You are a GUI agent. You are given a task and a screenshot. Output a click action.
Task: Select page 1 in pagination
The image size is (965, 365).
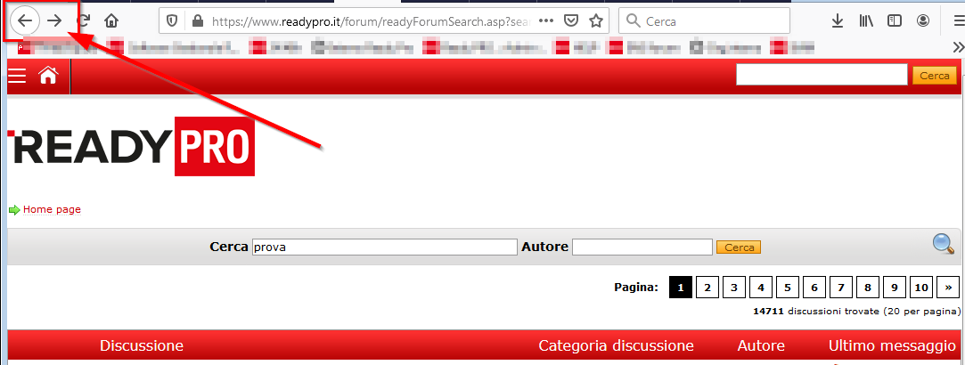point(681,287)
